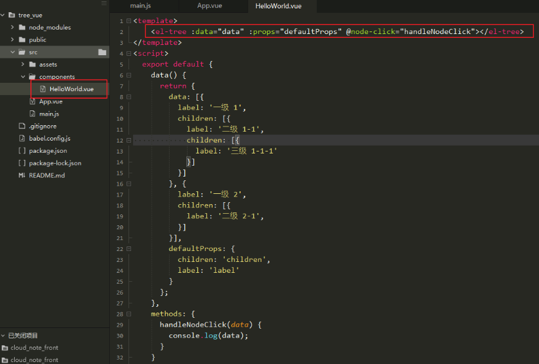Collapse the components folder chevron
This screenshot has width=539, height=364.
pyautogui.click(x=22, y=76)
